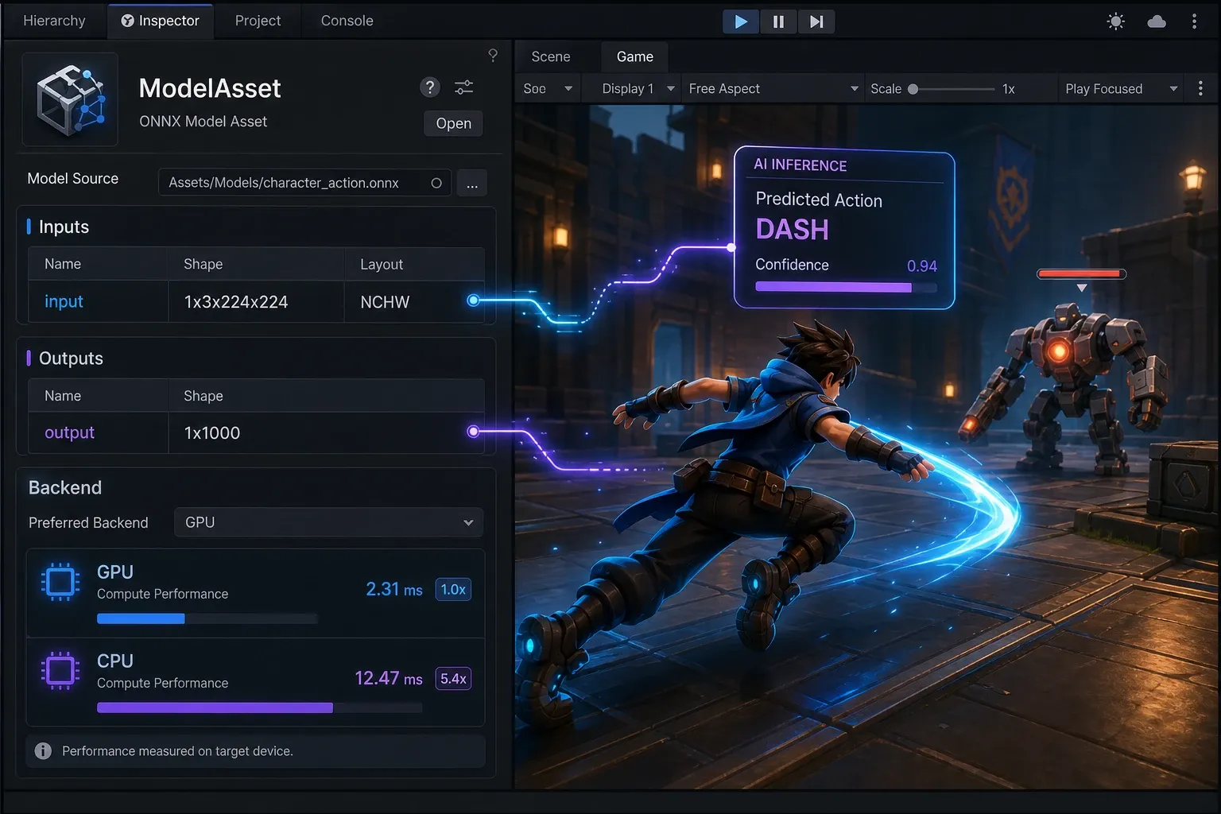Select the Inspector tab
The height and width of the screenshot is (814, 1221).
click(161, 21)
